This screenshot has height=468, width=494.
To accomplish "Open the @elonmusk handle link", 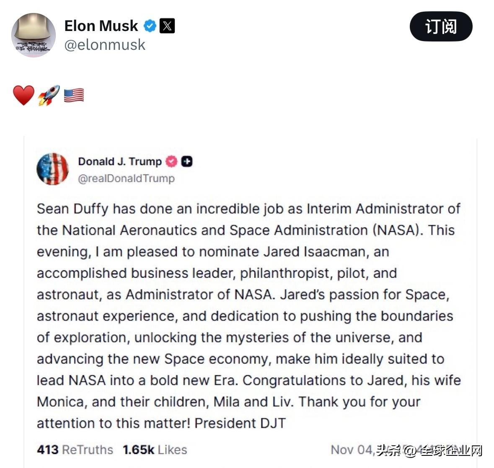I will pyautogui.click(x=105, y=45).
